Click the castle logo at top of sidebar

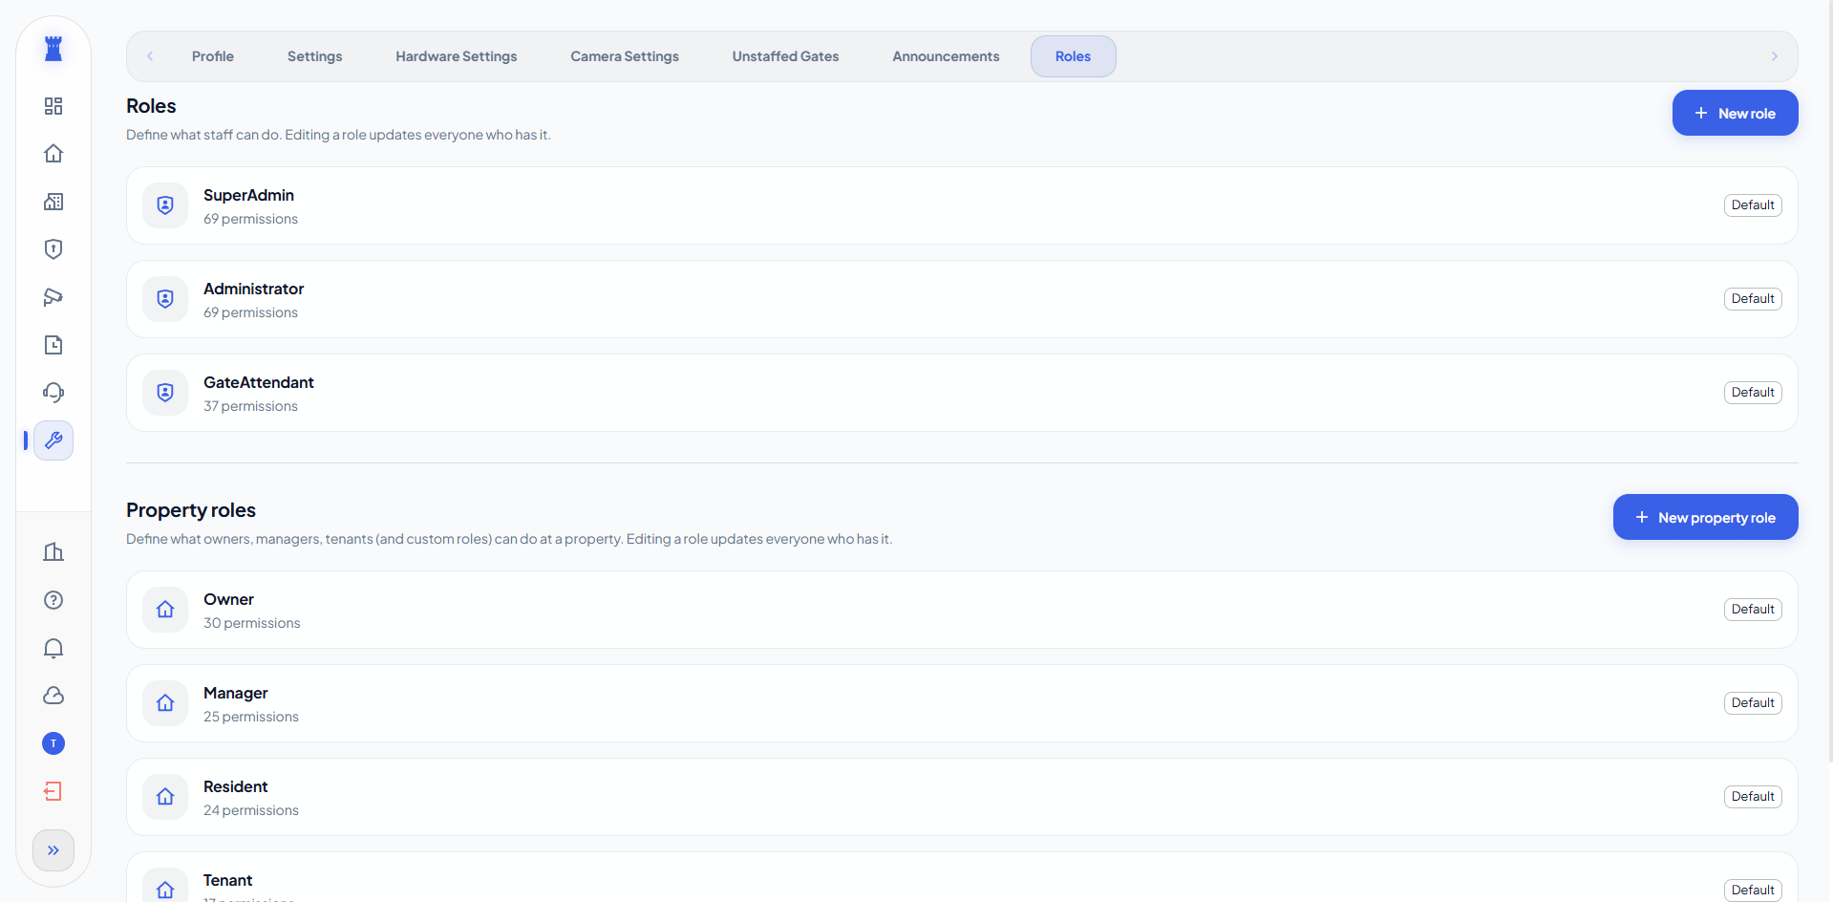click(x=53, y=49)
